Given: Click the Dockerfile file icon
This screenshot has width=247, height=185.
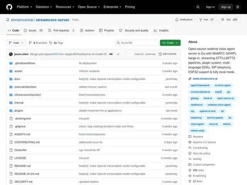Looking at the screenshot, I should (x=11, y=150).
